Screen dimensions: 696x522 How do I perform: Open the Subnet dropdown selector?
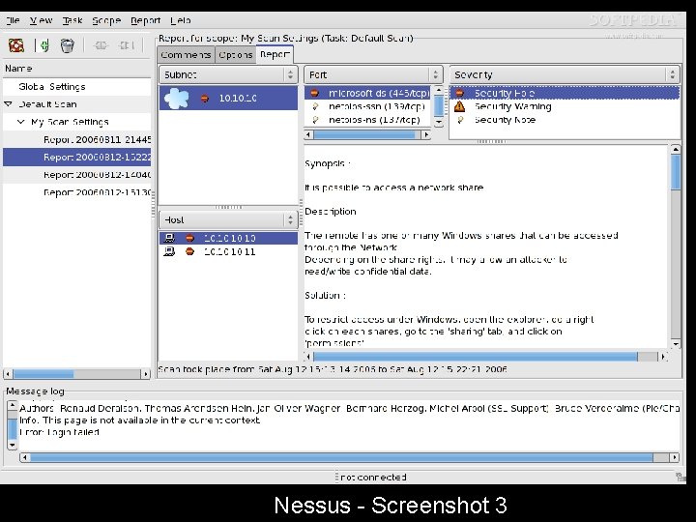point(228,74)
